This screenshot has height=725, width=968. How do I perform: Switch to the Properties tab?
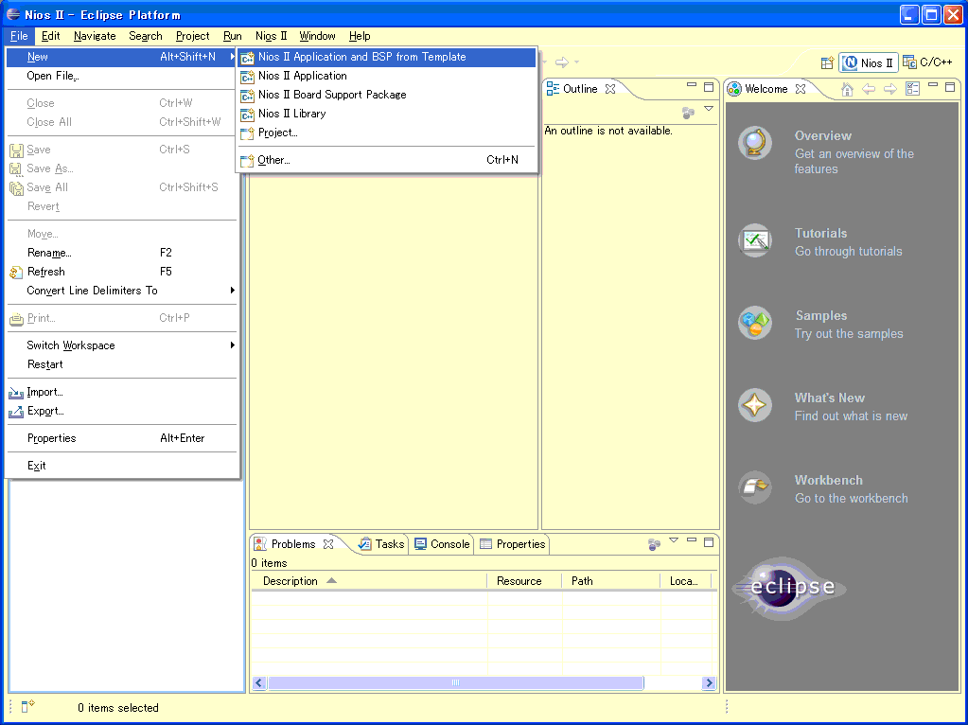pyautogui.click(x=513, y=544)
